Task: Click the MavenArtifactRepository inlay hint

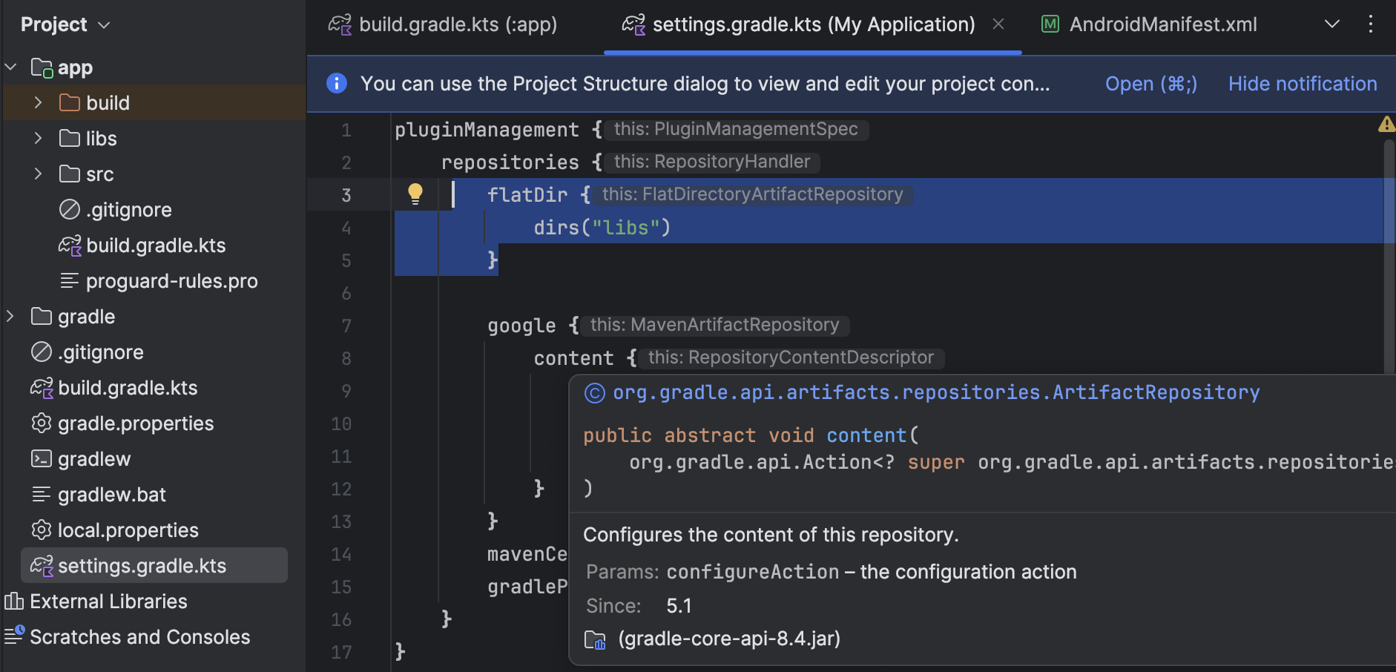Action: tap(715, 325)
